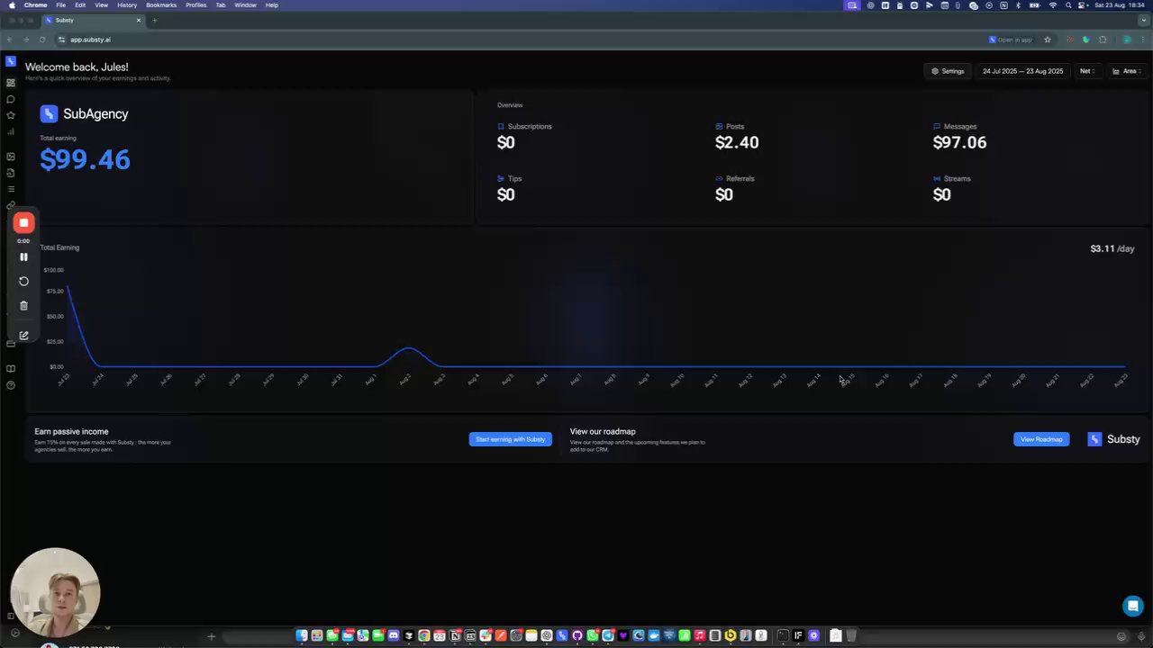Delete the recording with trash icon
Image resolution: width=1153 pixels, height=648 pixels.
24,306
